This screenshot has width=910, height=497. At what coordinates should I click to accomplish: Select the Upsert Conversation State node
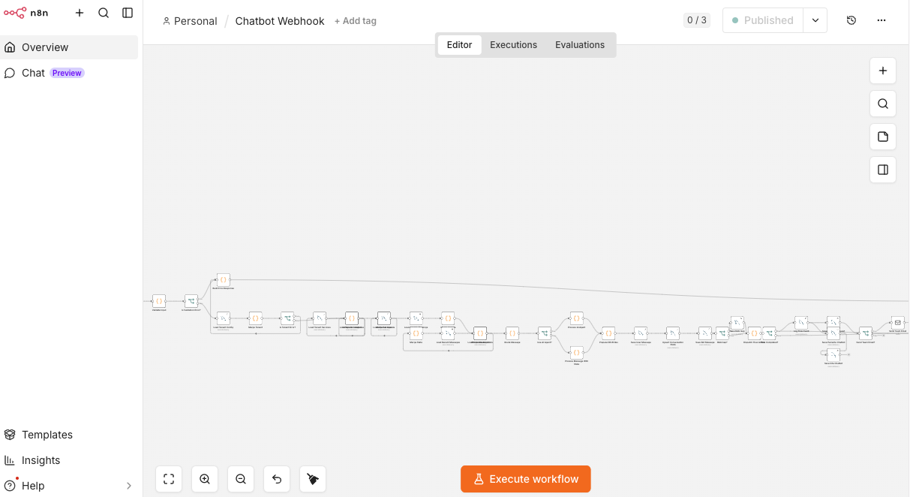(x=673, y=333)
